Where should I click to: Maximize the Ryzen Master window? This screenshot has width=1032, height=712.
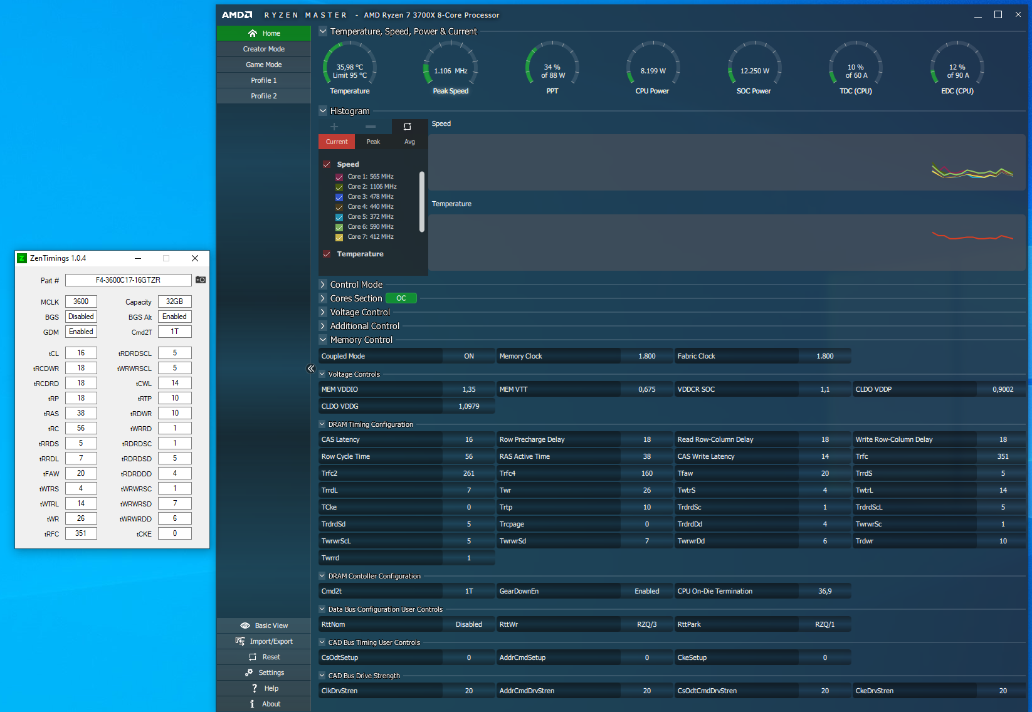pos(998,14)
